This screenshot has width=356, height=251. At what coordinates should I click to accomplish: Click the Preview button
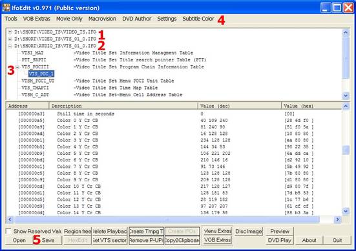[x=280, y=232]
